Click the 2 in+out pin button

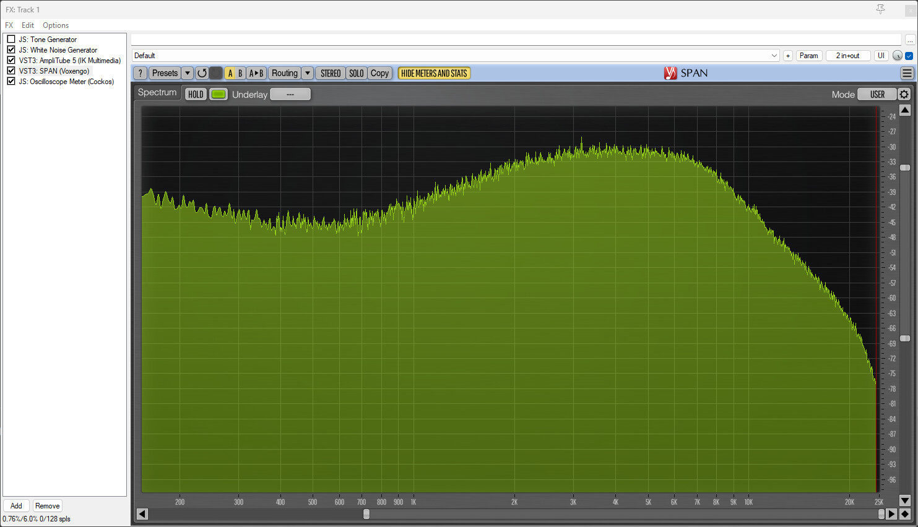pos(848,56)
